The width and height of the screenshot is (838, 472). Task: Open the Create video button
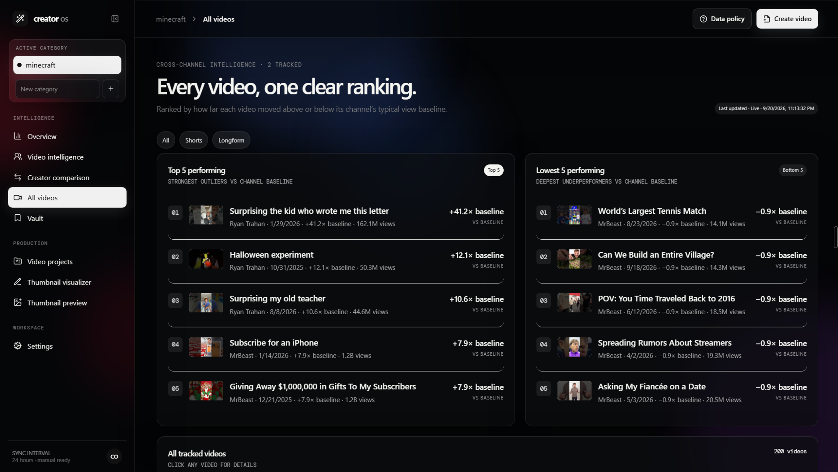[x=787, y=19]
